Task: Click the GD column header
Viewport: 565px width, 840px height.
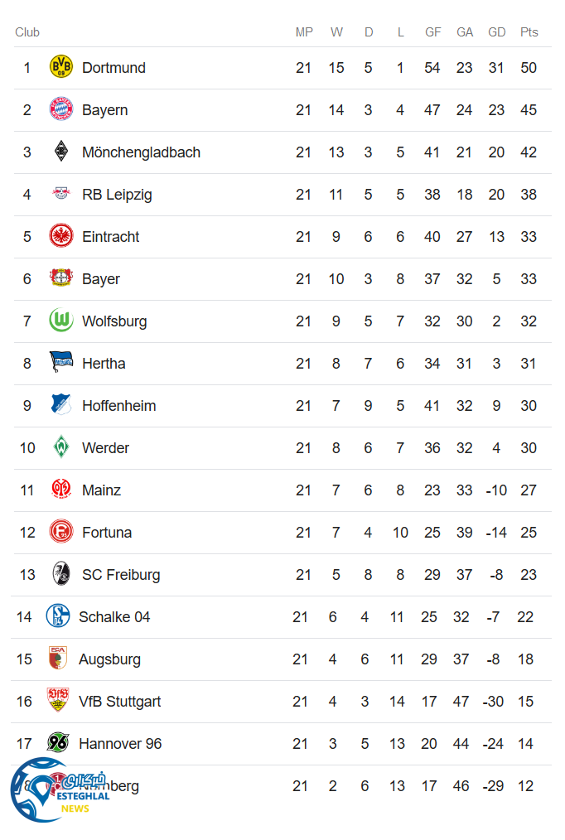Action: [496, 32]
